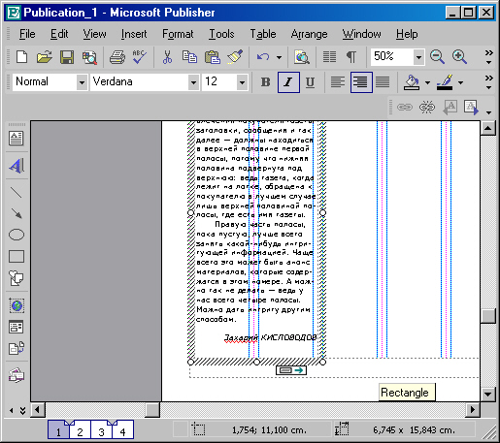The height and width of the screenshot is (443, 500).
Task: Run the spelling check icon
Action: click(139, 57)
